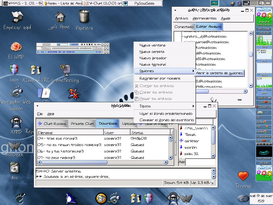This screenshot has height=205, width=273.
Task: Click the mail envelope in GKrellM
Action: (x=260, y=113)
